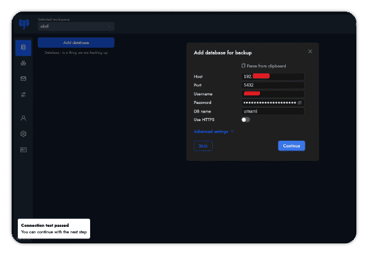Enable the Use HTTPS switch
This screenshot has height=255, width=368.
click(x=245, y=120)
